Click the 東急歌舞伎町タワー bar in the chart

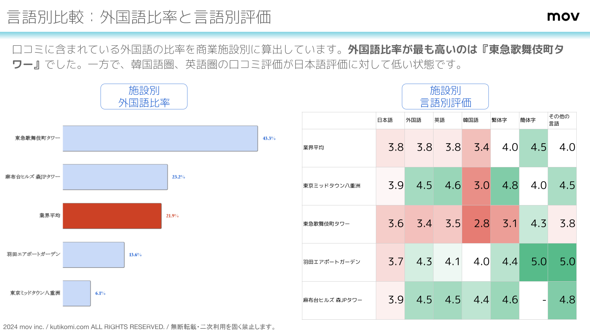160,138
